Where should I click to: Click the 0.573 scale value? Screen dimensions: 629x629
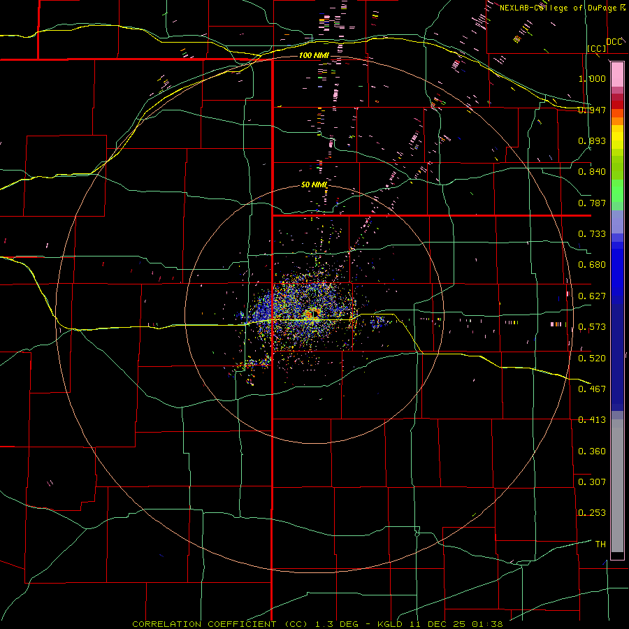pyautogui.click(x=592, y=327)
